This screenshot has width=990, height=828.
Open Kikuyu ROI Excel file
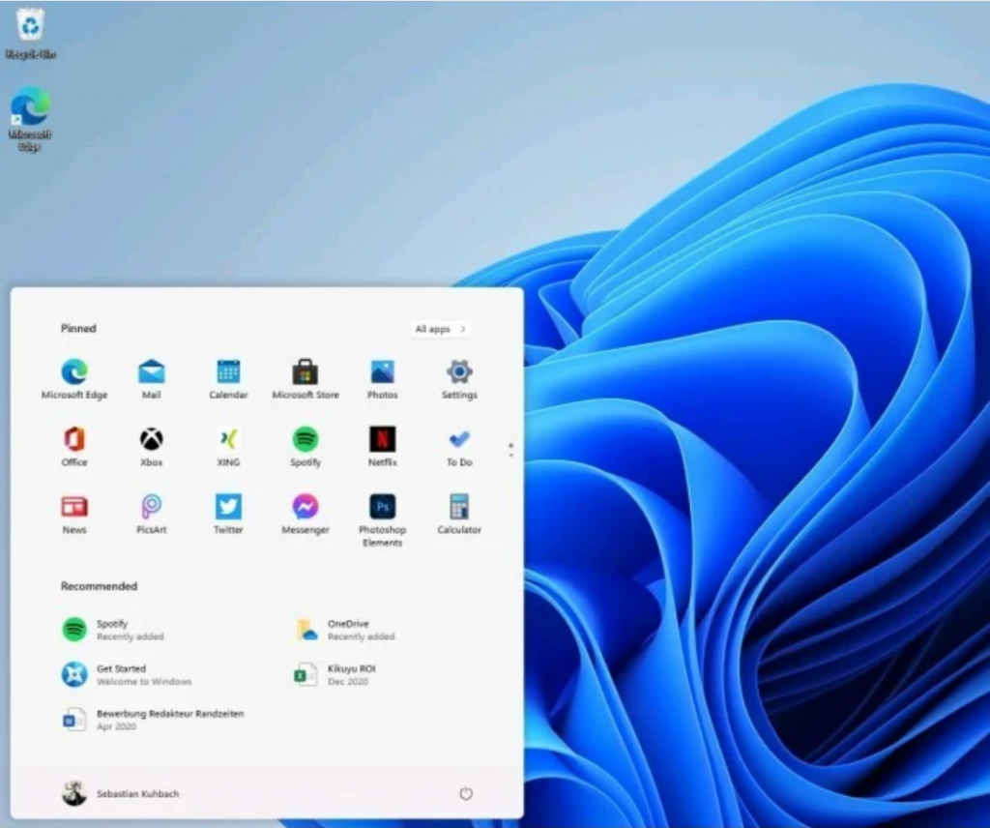[x=335, y=674]
